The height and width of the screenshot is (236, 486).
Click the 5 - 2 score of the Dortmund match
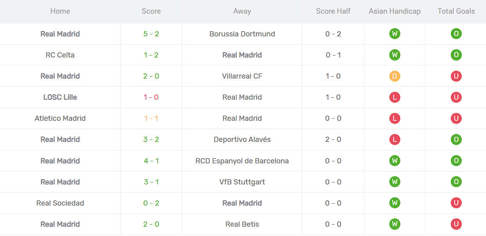(x=151, y=34)
